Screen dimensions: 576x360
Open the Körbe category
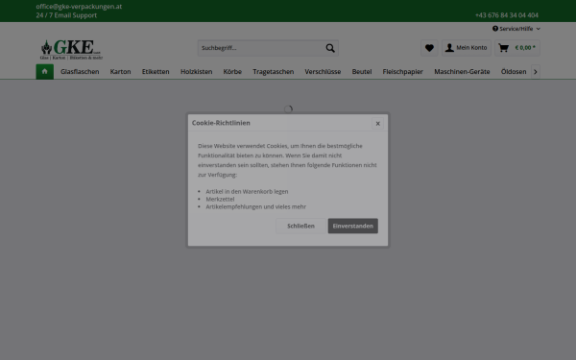click(232, 72)
